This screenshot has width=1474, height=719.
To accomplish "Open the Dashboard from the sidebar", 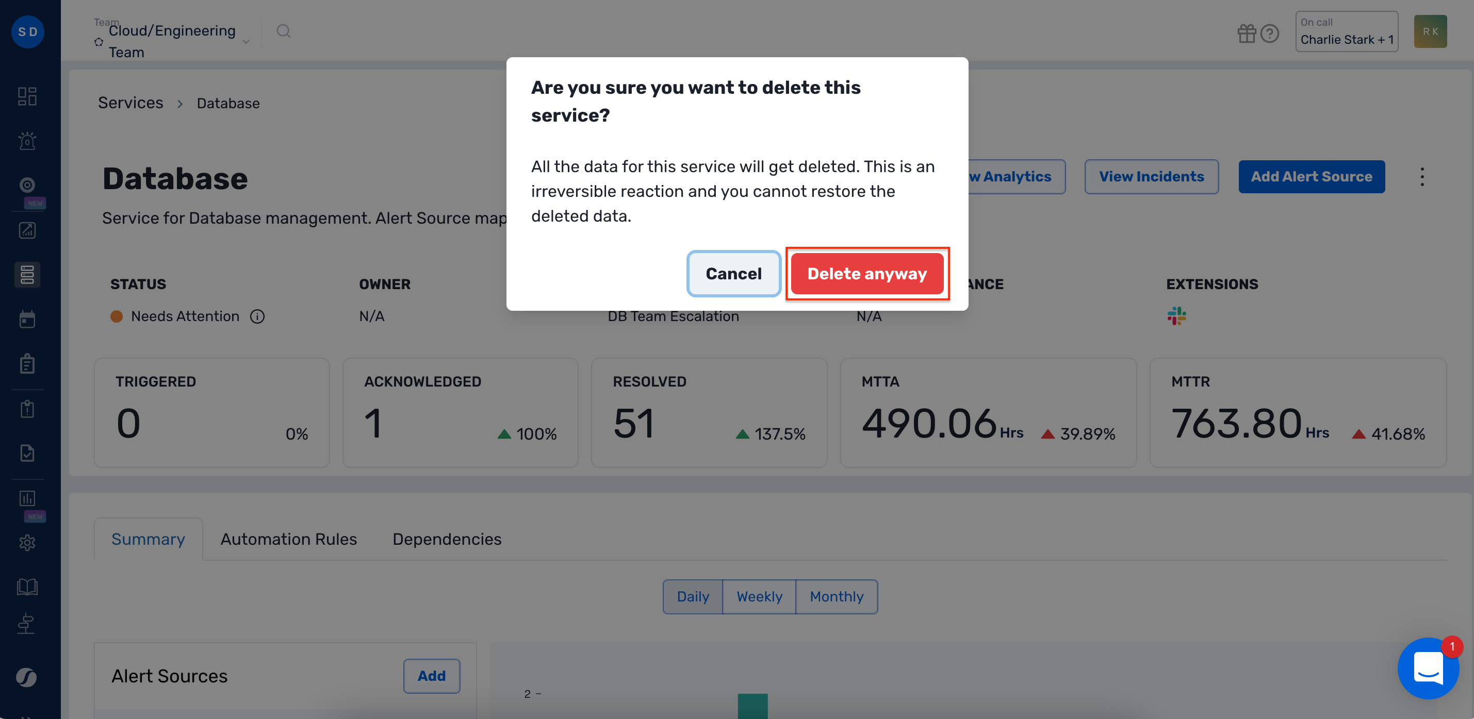I will [x=27, y=96].
